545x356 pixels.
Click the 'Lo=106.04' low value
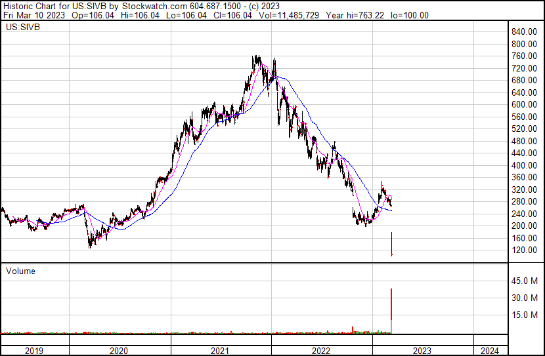(186, 15)
